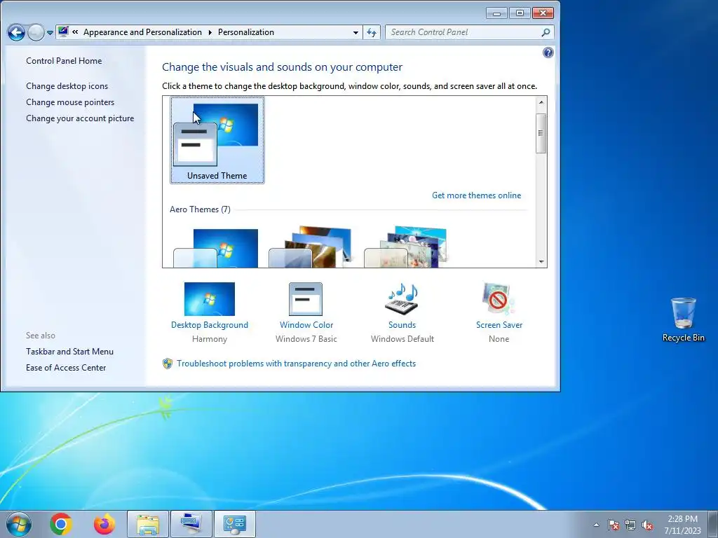Open the address bar history dropdown
Image resolution: width=718 pixels, height=538 pixels.
click(x=355, y=32)
